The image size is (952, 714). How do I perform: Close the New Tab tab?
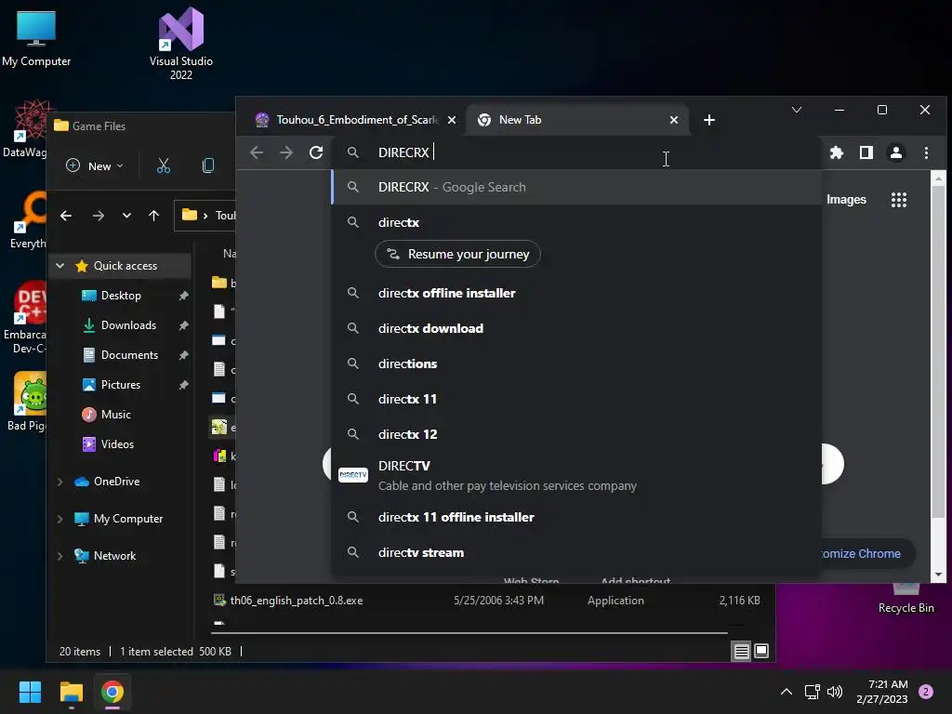(673, 120)
